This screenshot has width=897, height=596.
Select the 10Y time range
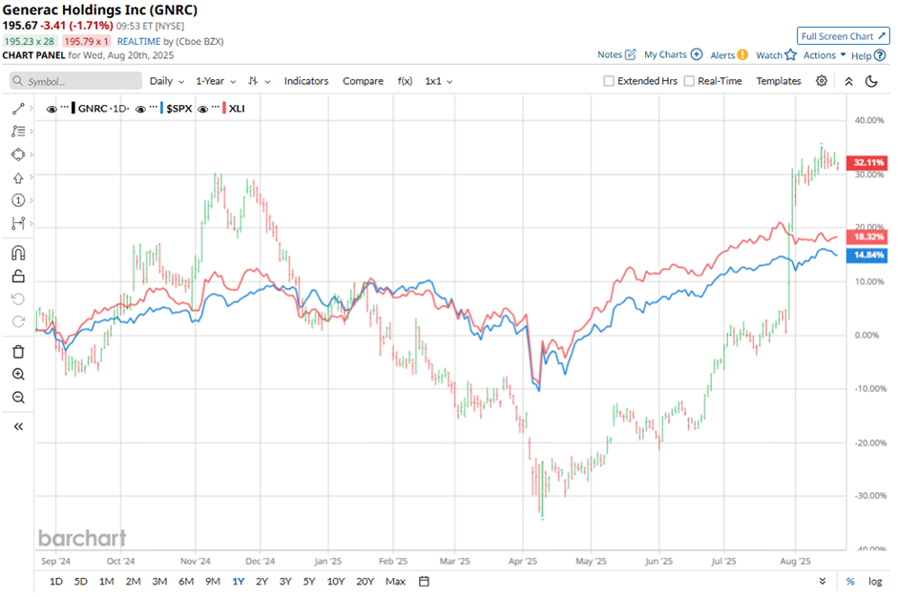[336, 581]
